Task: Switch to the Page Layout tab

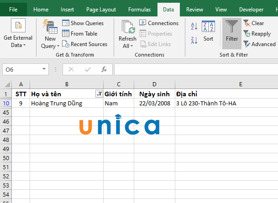Action: [101, 10]
